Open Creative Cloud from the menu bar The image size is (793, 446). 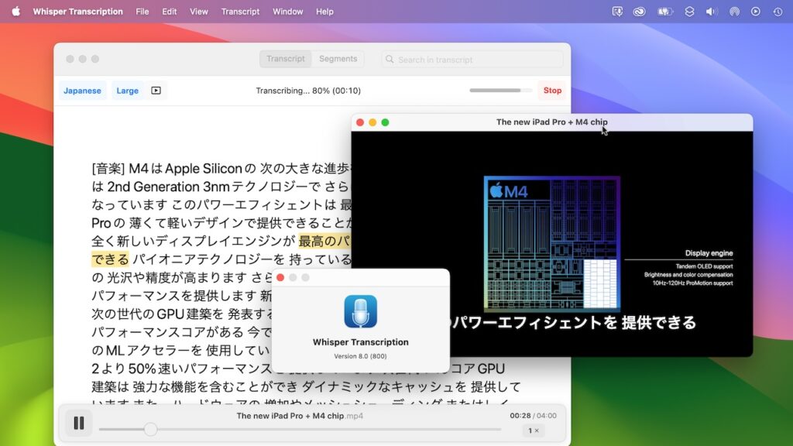[x=639, y=12]
